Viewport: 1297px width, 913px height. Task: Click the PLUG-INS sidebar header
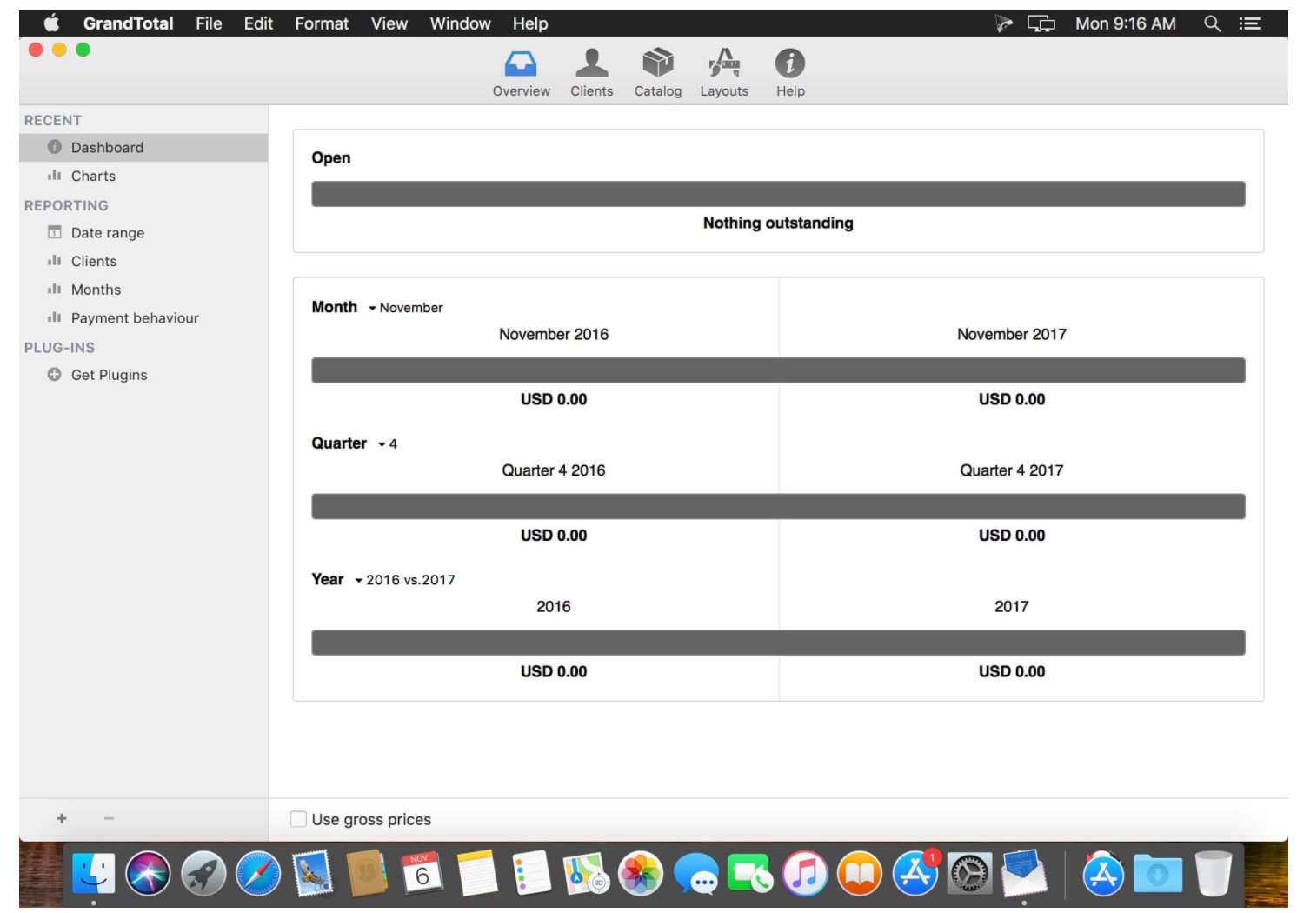[x=59, y=348]
